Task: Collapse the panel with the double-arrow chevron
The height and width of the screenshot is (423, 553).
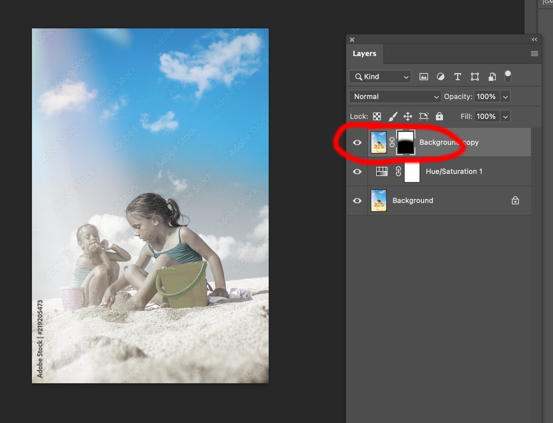Action: [534, 39]
